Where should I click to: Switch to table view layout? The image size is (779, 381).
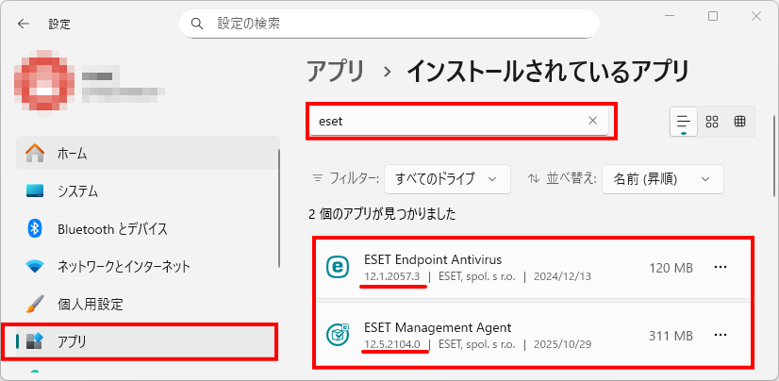(740, 121)
